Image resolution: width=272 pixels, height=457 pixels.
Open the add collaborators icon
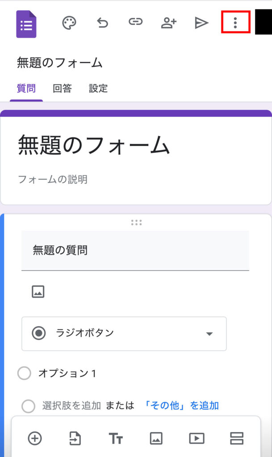click(x=168, y=23)
